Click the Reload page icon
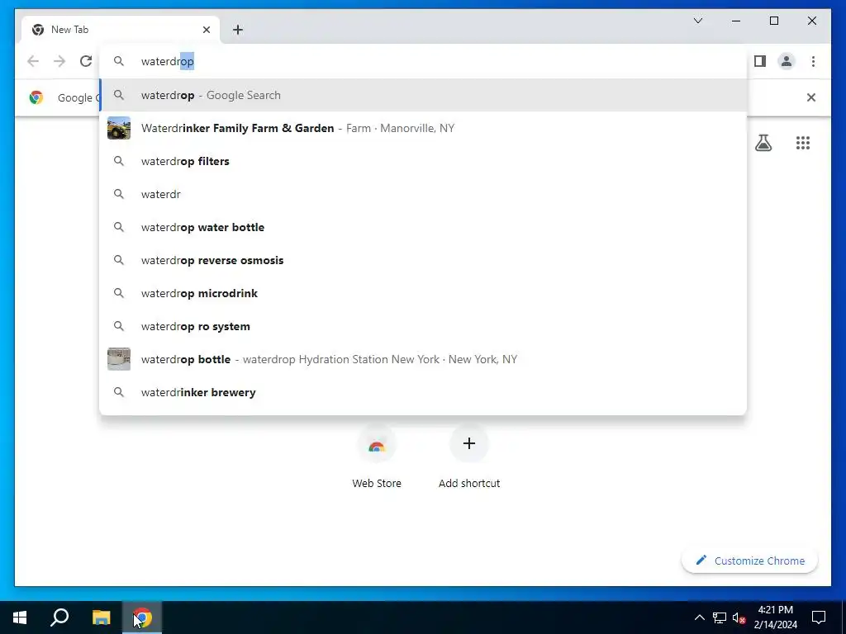 86,61
